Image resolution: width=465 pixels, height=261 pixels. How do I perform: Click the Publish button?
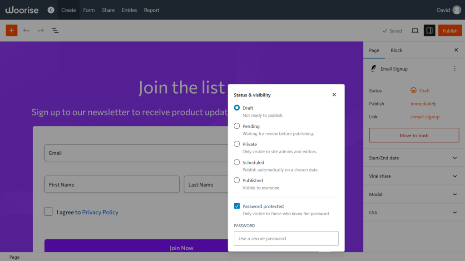[450, 30]
